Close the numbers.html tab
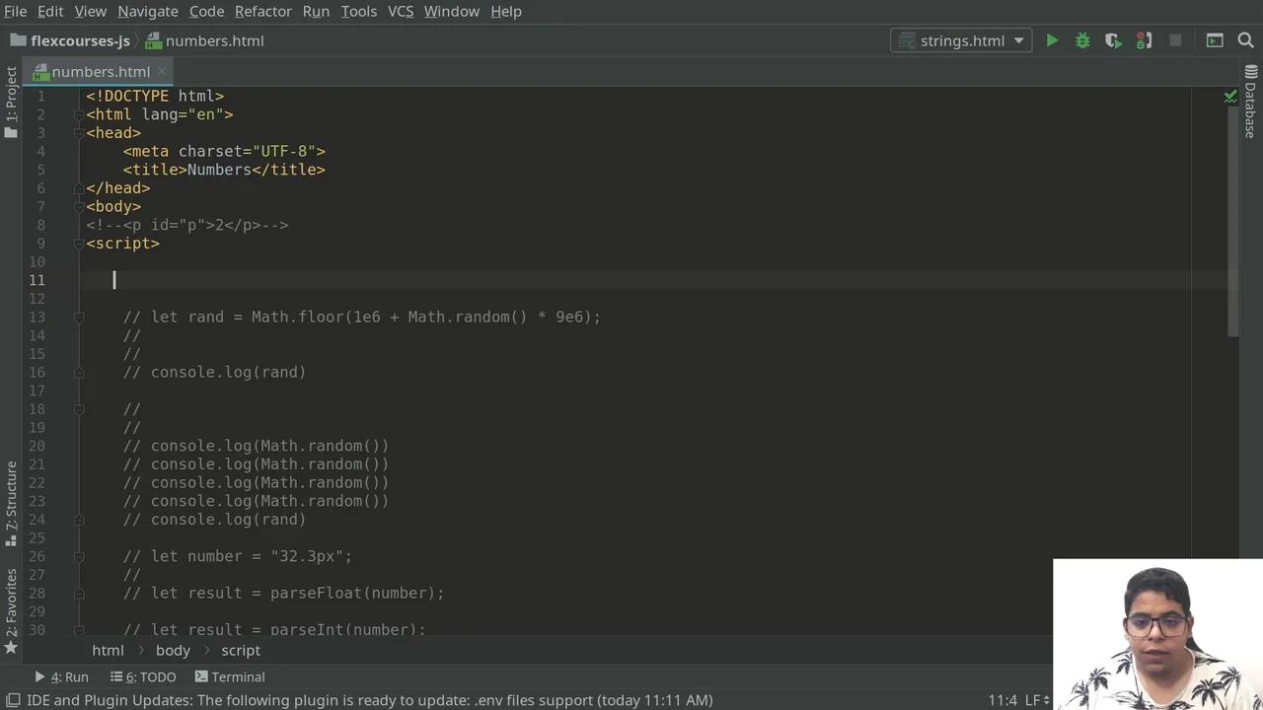This screenshot has height=710, width=1263. coord(161,72)
